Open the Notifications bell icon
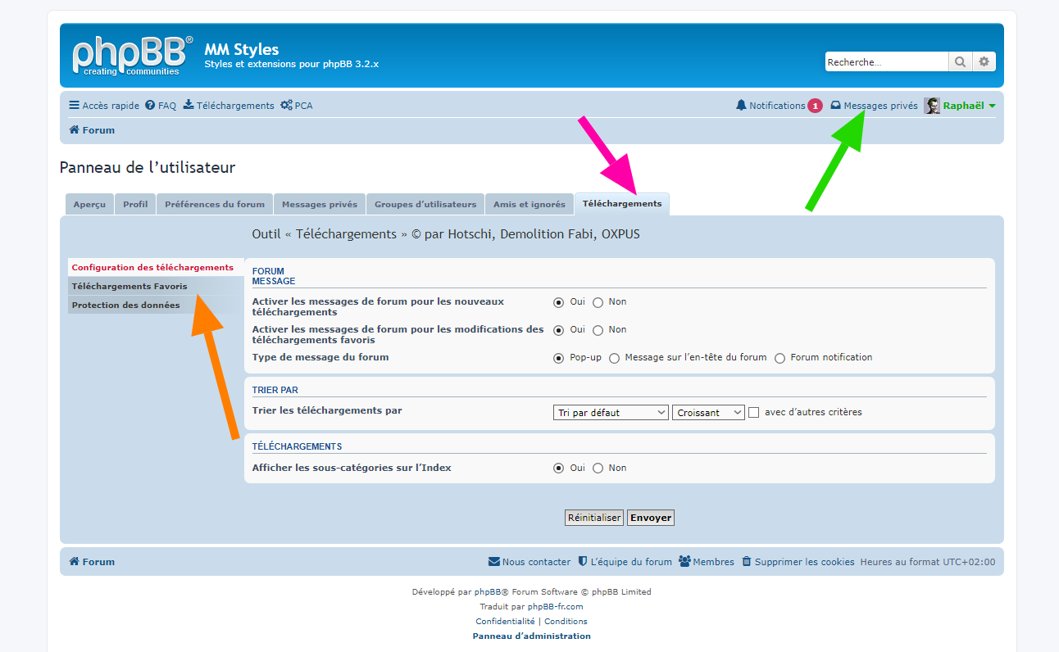The height and width of the screenshot is (652, 1059). [x=741, y=106]
